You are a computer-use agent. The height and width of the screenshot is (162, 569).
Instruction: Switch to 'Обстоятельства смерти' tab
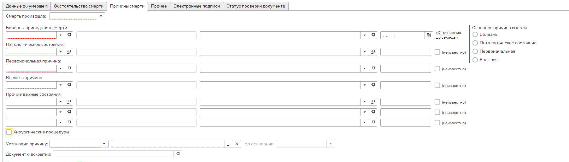[x=79, y=6]
